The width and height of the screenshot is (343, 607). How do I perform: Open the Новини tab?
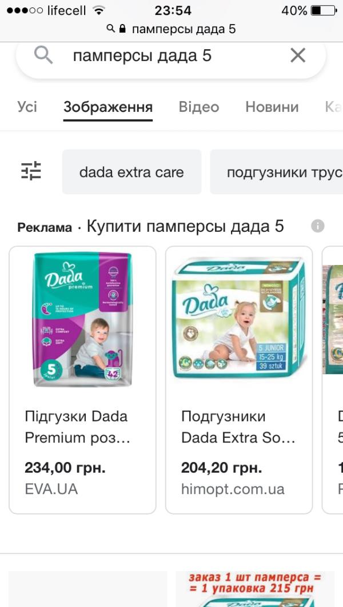pos(272,107)
